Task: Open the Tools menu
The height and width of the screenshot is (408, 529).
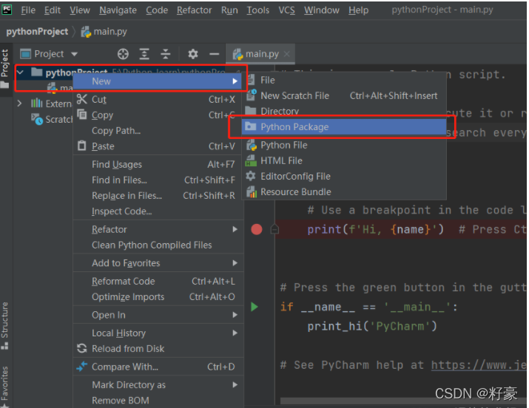Action: click(x=257, y=10)
